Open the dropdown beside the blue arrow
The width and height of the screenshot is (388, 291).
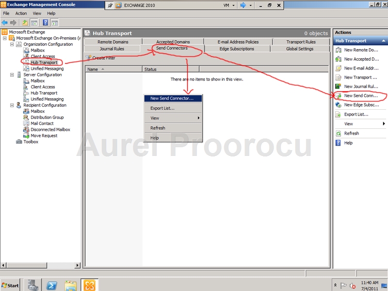pyautogui.click(x=251, y=5)
